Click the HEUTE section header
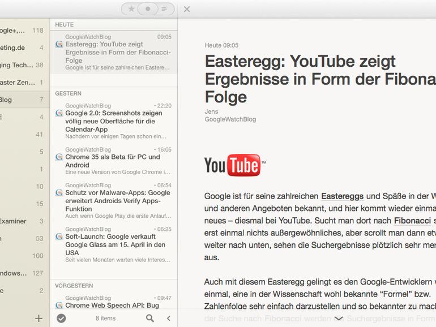 64,24
